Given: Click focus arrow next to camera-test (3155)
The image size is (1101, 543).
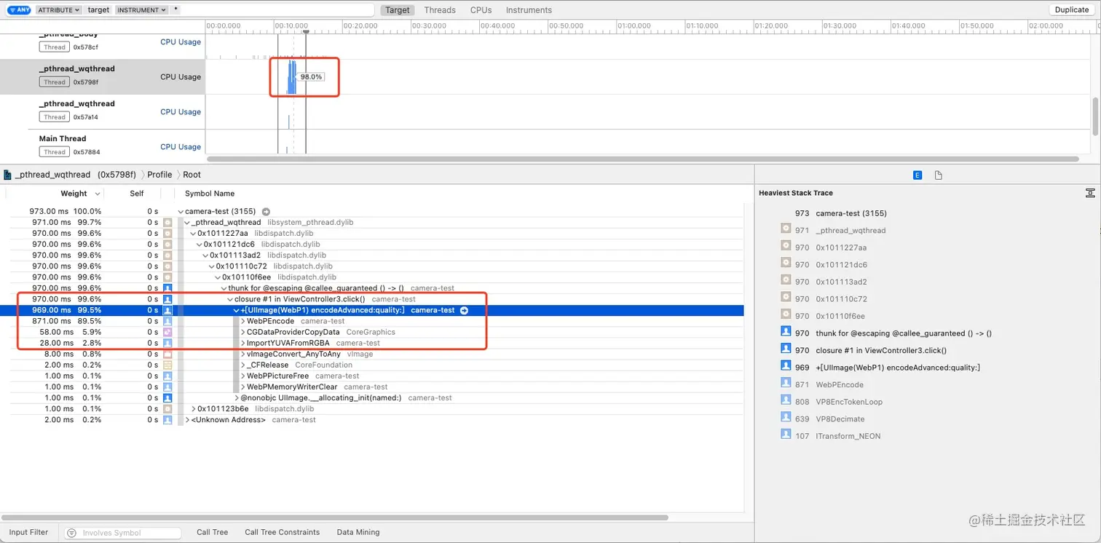Looking at the screenshot, I should 266,211.
